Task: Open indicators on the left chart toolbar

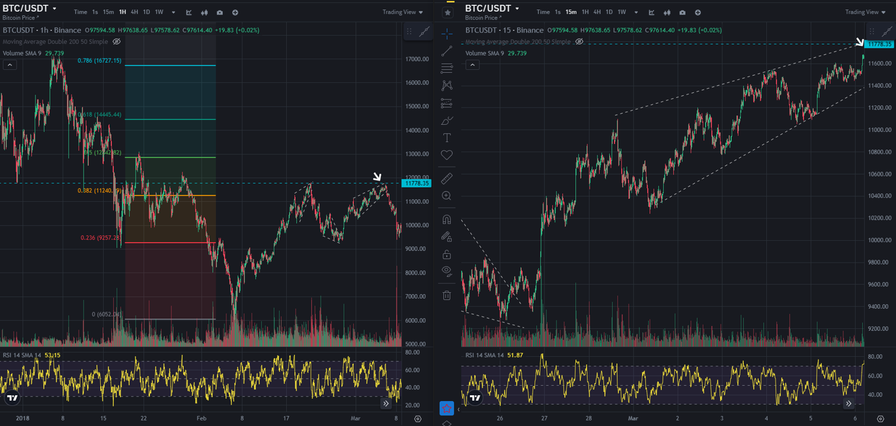Action: point(189,12)
